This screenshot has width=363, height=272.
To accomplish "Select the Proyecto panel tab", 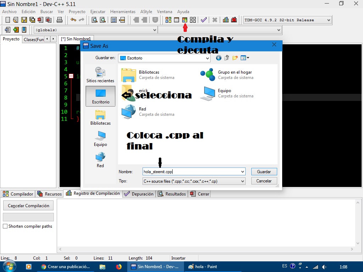I will pyautogui.click(x=11, y=39).
